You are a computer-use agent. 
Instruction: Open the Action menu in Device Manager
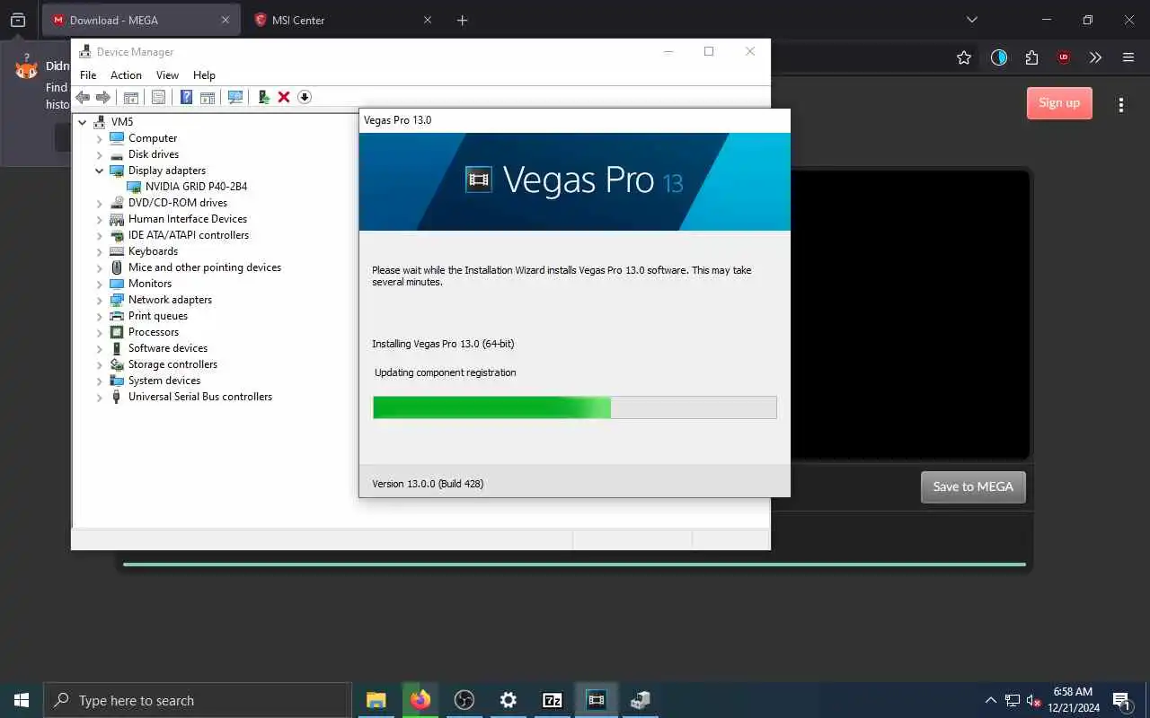click(126, 75)
